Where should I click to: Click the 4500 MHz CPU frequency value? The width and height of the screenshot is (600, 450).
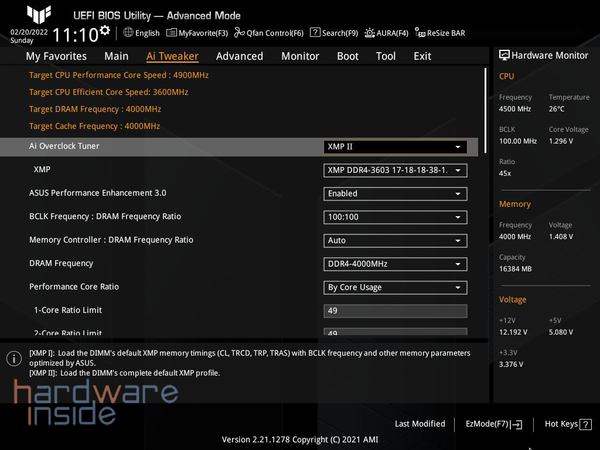[514, 109]
